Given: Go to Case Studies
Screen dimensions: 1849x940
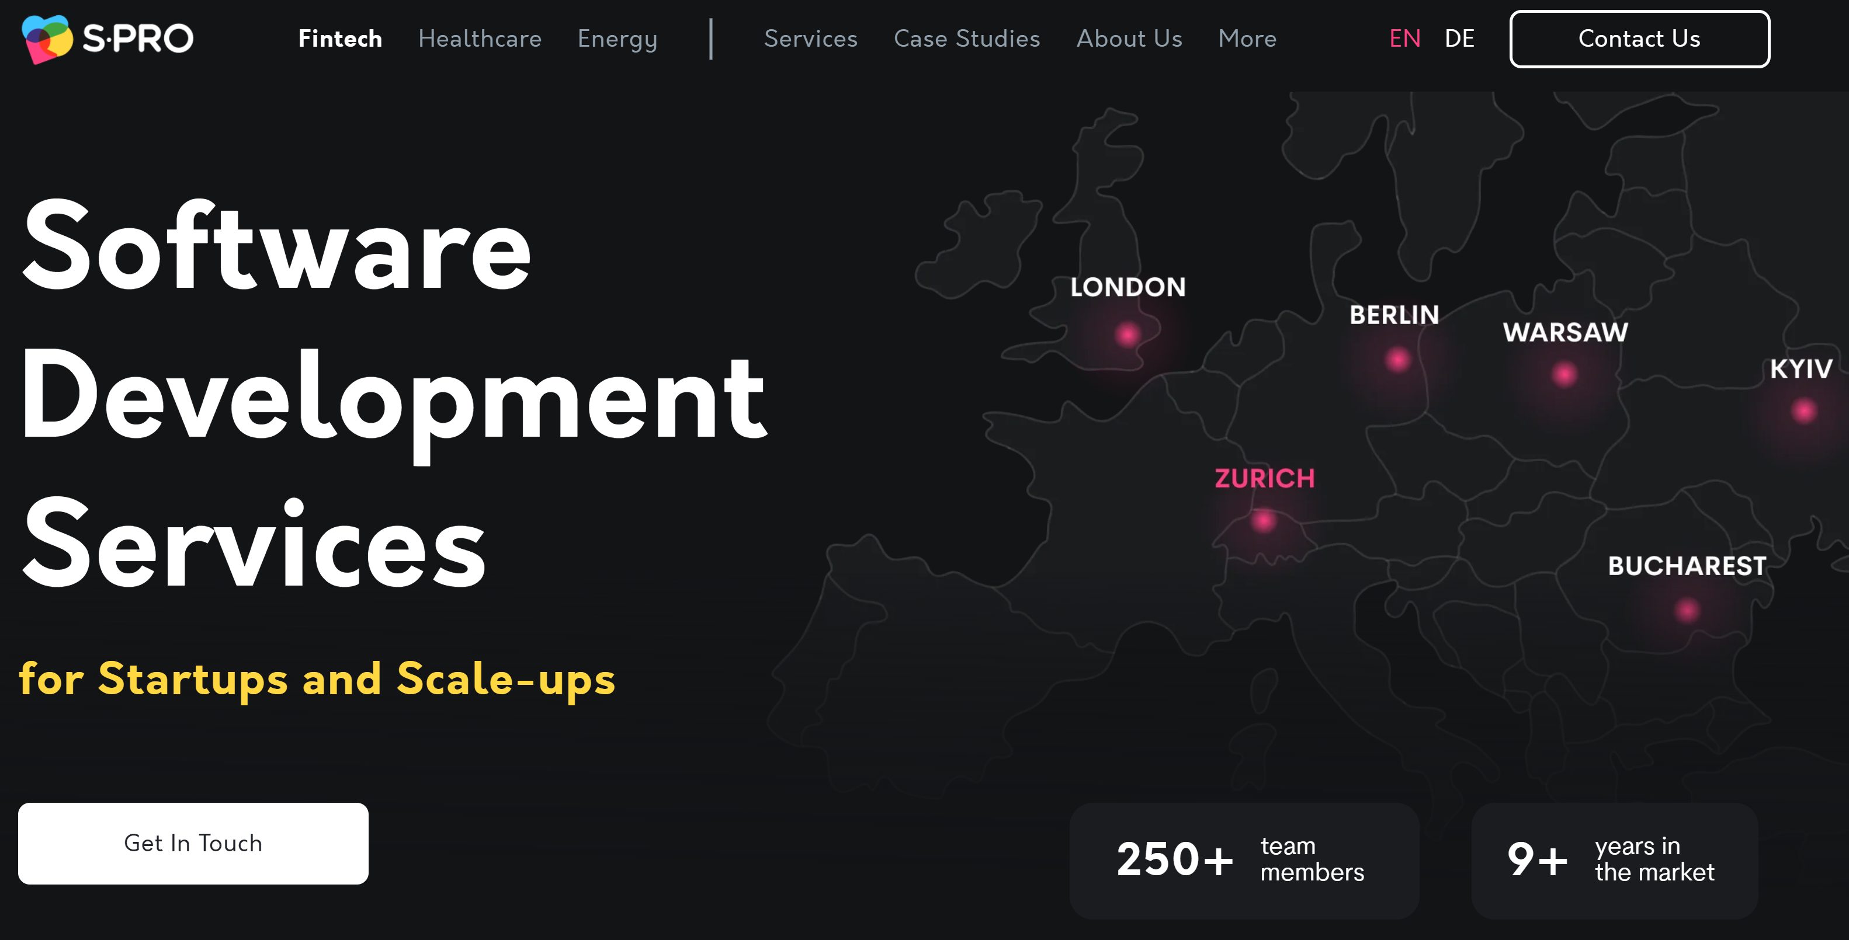Looking at the screenshot, I should click(966, 39).
